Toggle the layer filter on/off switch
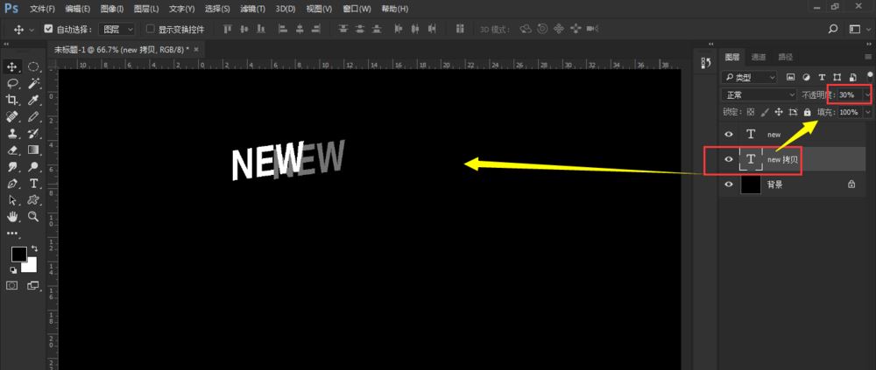The image size is (876, 370). [x=869, y=74]
